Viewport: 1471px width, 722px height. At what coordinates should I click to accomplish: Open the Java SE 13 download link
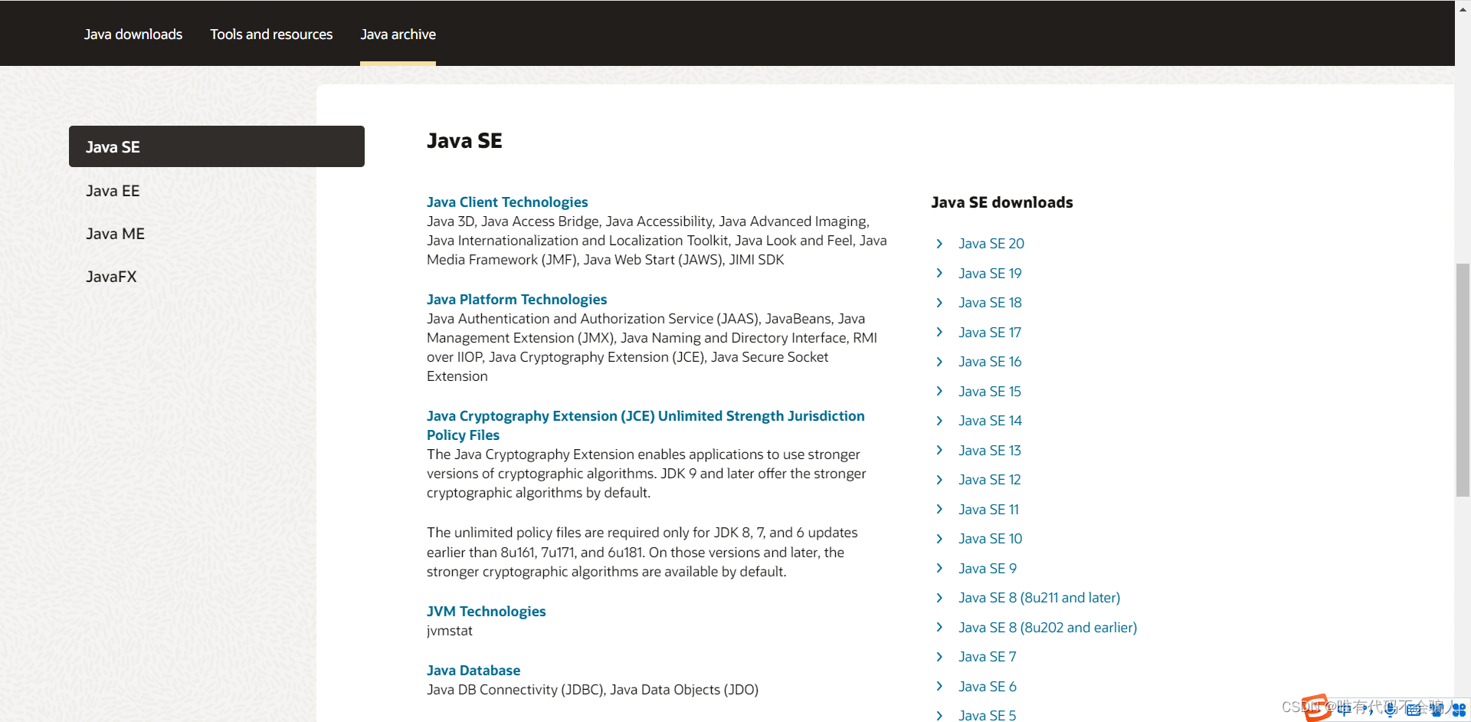(990, 451)
